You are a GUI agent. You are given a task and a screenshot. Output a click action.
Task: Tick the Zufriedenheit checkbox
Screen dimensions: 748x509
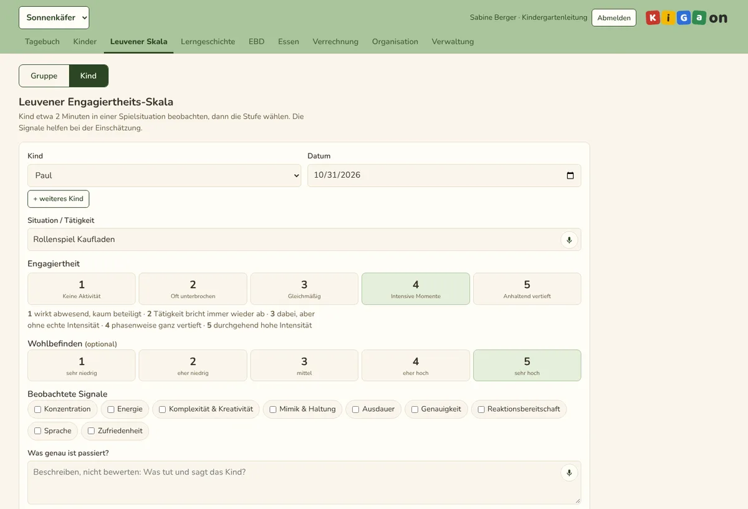pos(92,431)
